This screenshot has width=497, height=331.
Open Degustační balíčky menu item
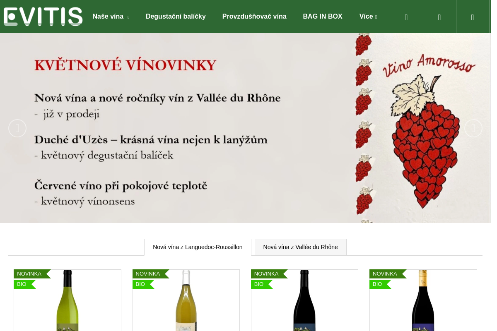(176, 17)
